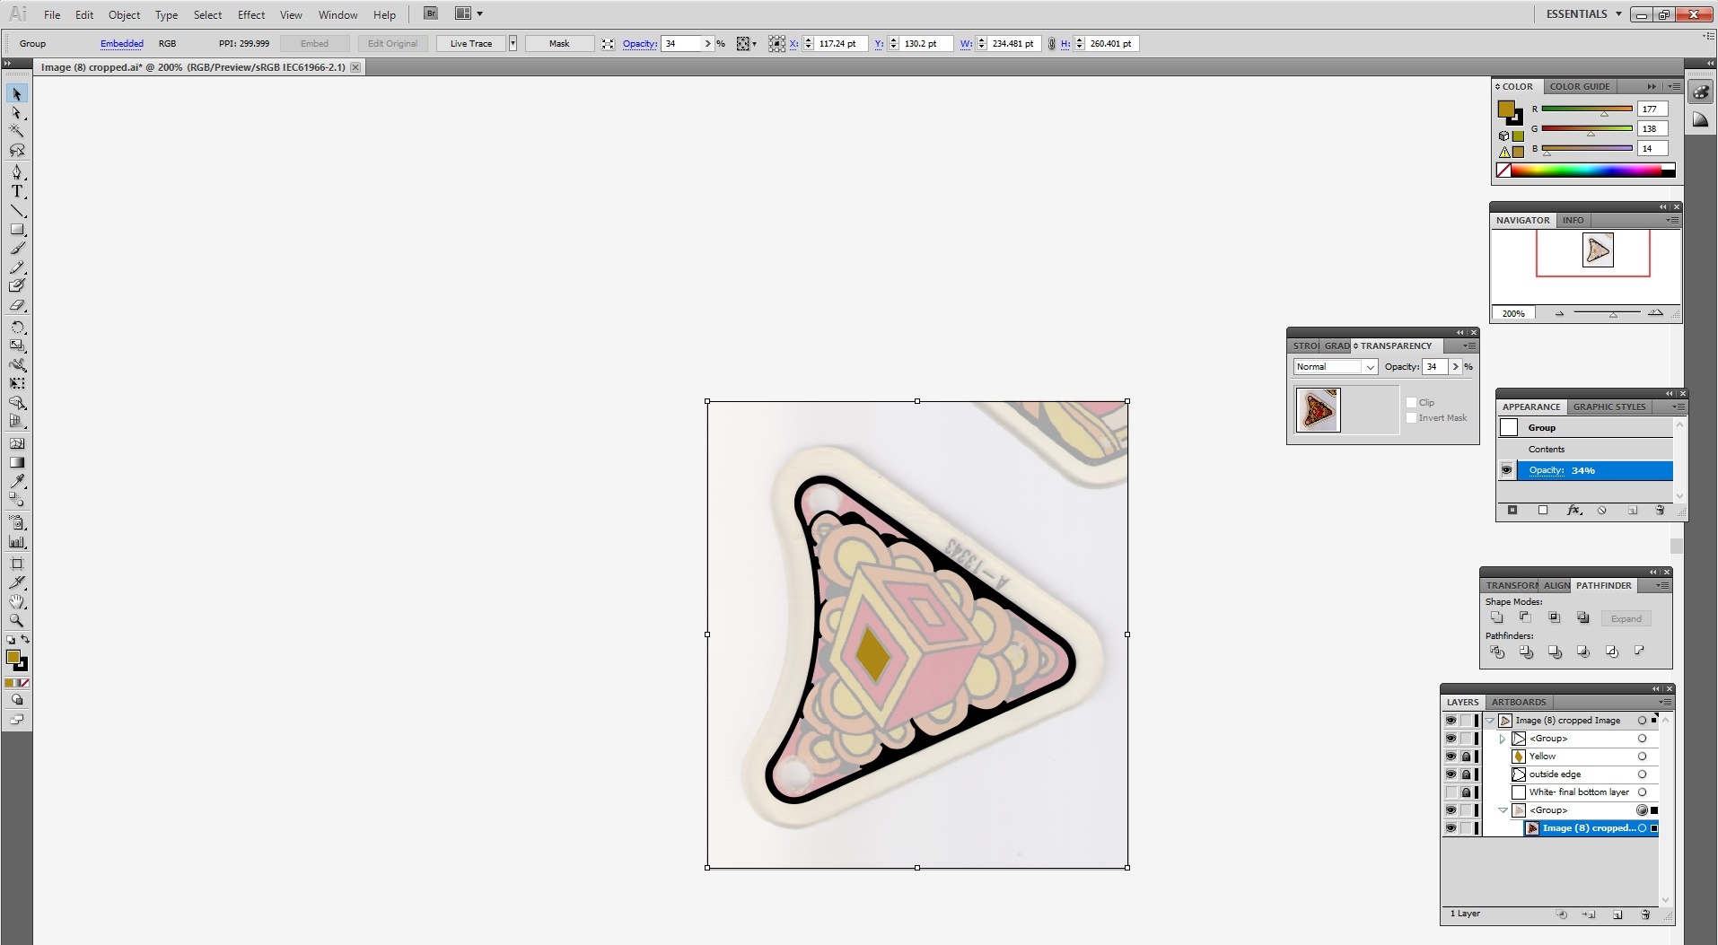Screen dimensions: 1718x945
Task: Select the Line Segment tool
Action: 17,211
